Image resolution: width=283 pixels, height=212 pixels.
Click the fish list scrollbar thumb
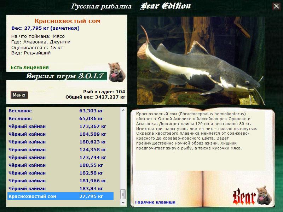123,194
